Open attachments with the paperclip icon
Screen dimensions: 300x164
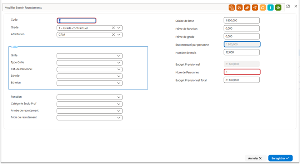click(x=247, y=7)
